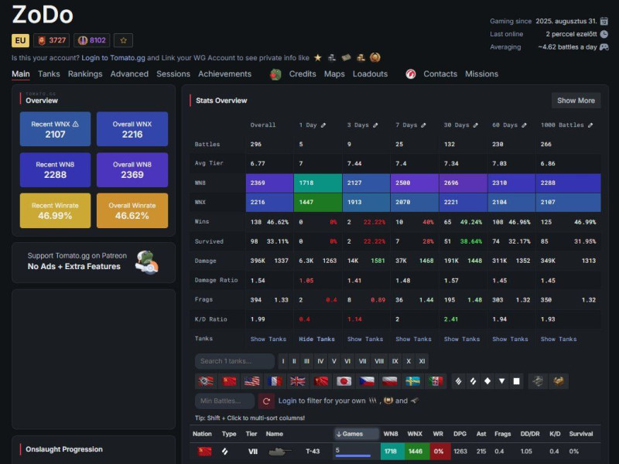Image resolution: width=619 pixels, height=464 pixels.
Task: Expand Show Tanks under Overall column
Action: (268, 339)
